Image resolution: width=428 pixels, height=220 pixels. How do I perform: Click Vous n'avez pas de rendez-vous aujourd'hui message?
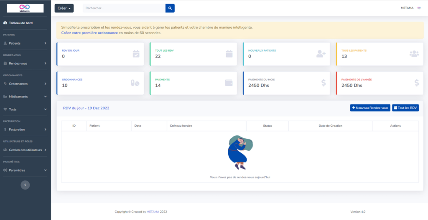pos(240,177)
